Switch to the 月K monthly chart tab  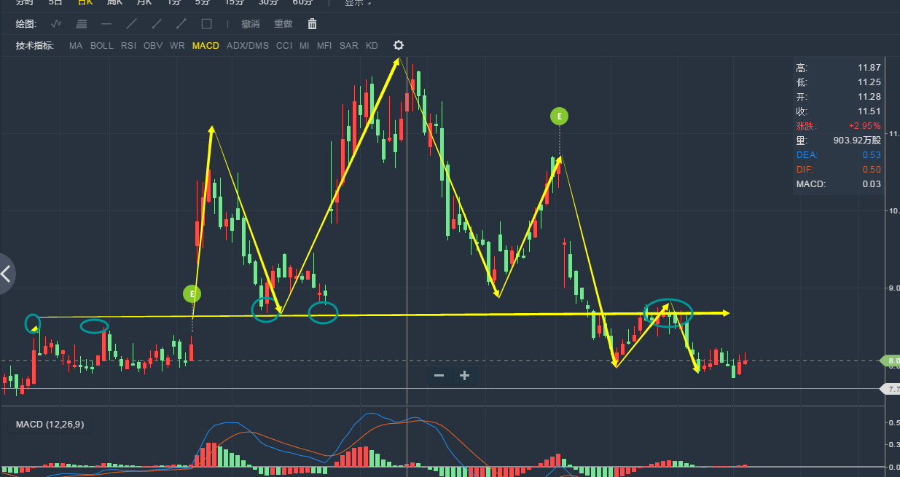(x=144, y=2)
